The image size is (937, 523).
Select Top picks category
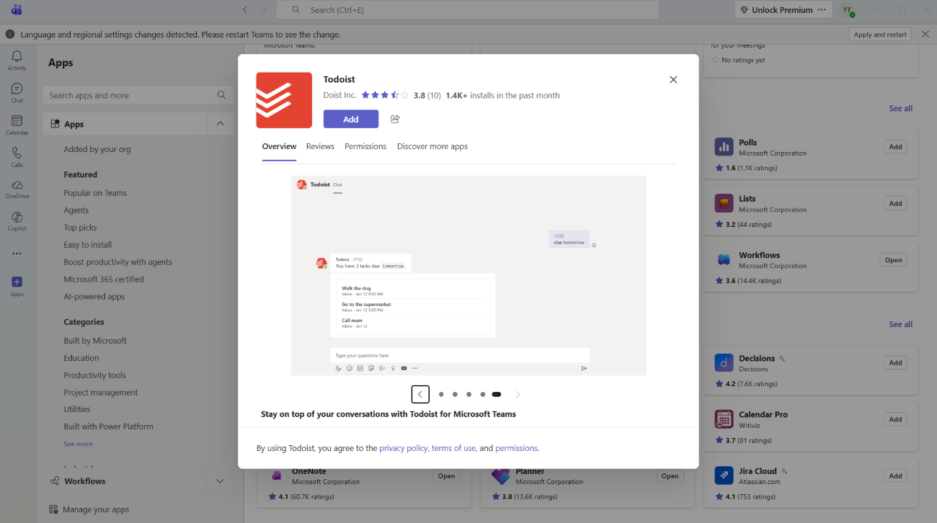(x=80, y=228)
